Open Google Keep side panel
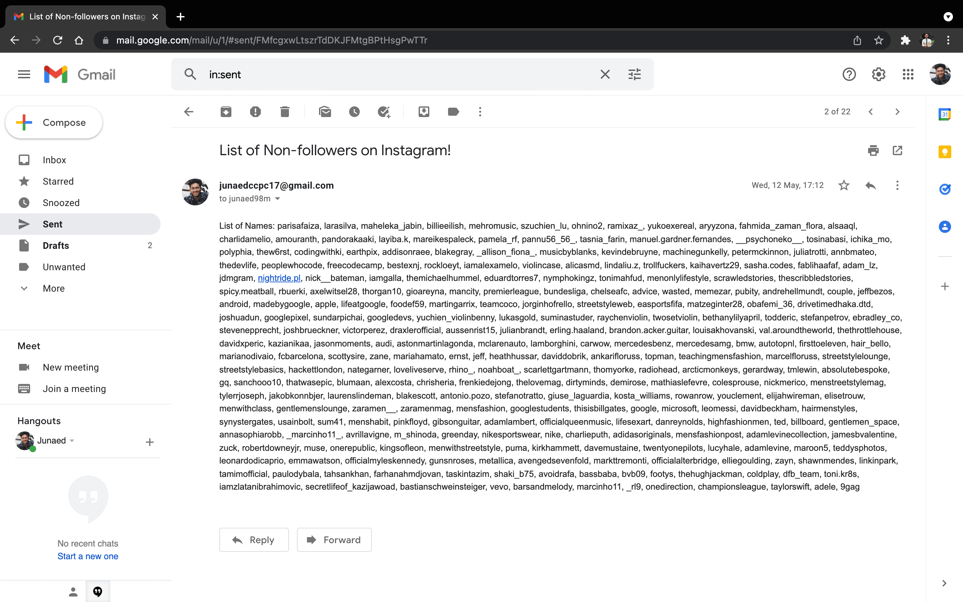 tap(945, 152)
